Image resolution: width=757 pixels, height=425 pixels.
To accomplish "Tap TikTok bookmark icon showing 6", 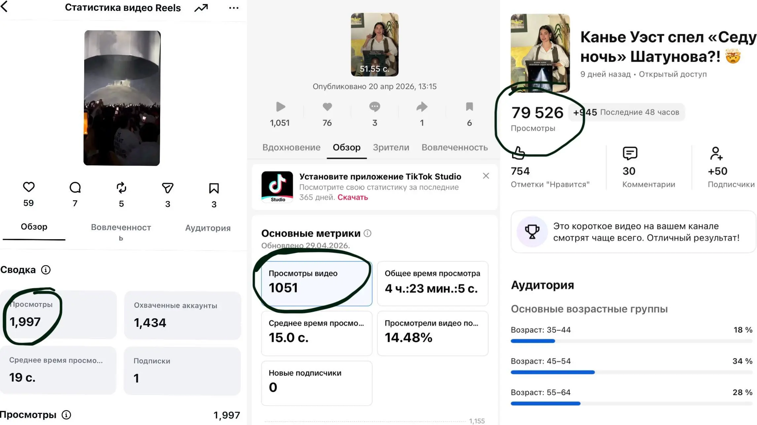I will [469, 107].
